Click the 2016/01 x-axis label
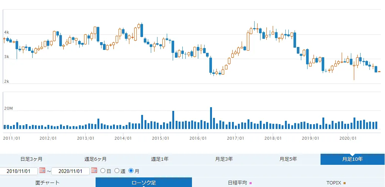Image resolution: width=385 pixels, height=187 pixels. [198, 138]
